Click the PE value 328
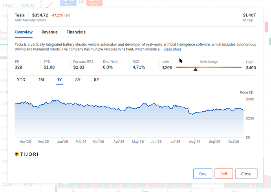This screenshot has height=192, width=271. pos(18,67)
